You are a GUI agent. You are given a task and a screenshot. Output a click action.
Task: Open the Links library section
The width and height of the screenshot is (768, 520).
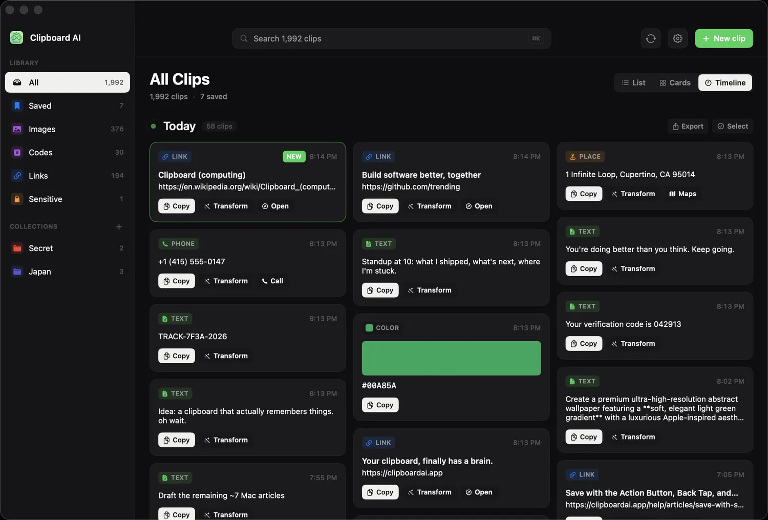coord(68,176)
